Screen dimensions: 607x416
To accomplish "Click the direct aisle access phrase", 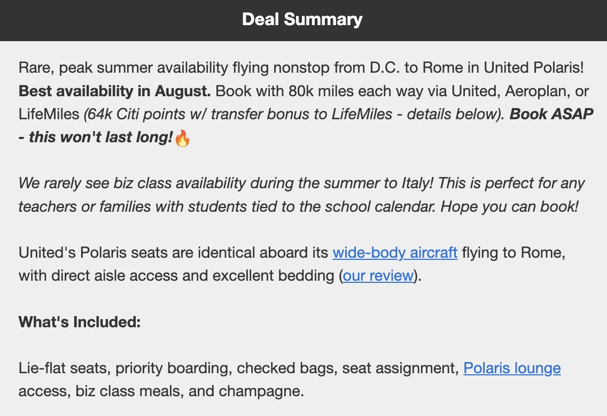I will point(102,276).
